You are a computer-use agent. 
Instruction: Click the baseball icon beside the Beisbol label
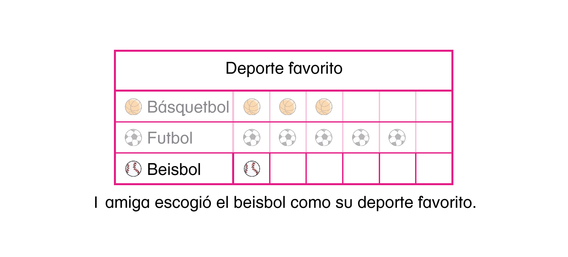(133, 169)
